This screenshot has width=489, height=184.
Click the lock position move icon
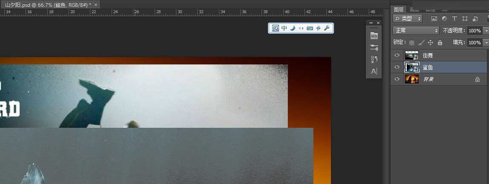click(430, 43)
